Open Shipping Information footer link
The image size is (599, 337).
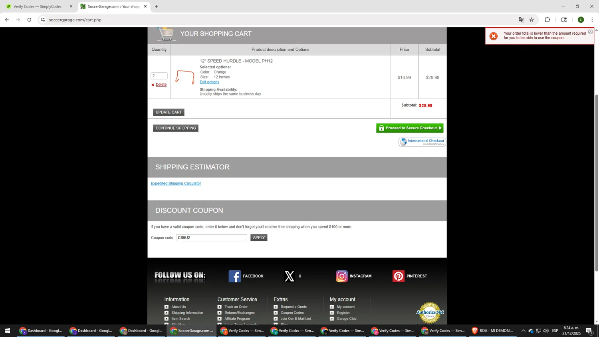(187, 313)
